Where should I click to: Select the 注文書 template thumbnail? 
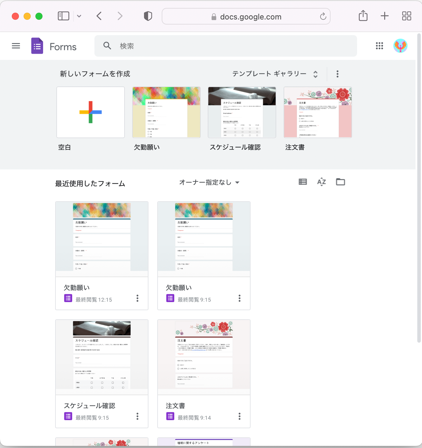pos(318,112)
